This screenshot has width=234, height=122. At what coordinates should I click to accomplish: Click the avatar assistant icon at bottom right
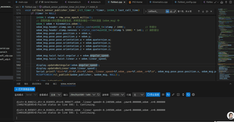231,115
